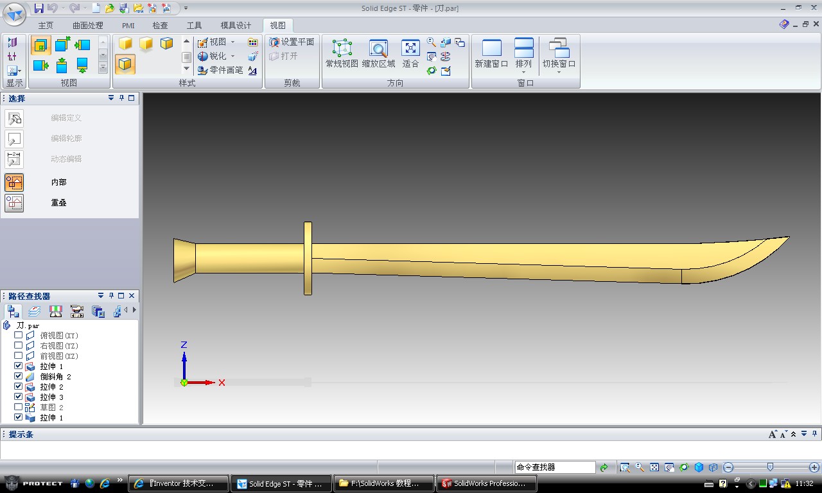This screenshot has width=822, height=493.
Task: Select the Zoom Area (缩放区域) tool
Action: coord(378,53)
